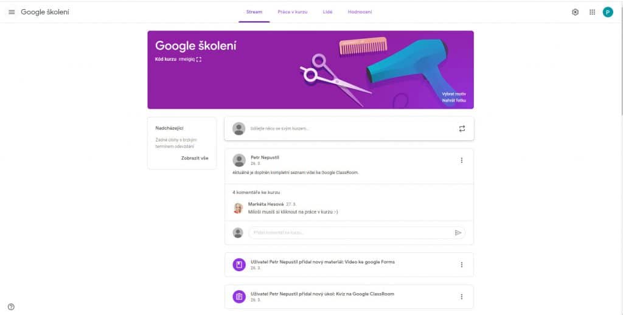Click the purple assignment icon for Kvíz na Google ClassRoom
623x315 pixels.
tap(238, 296)
